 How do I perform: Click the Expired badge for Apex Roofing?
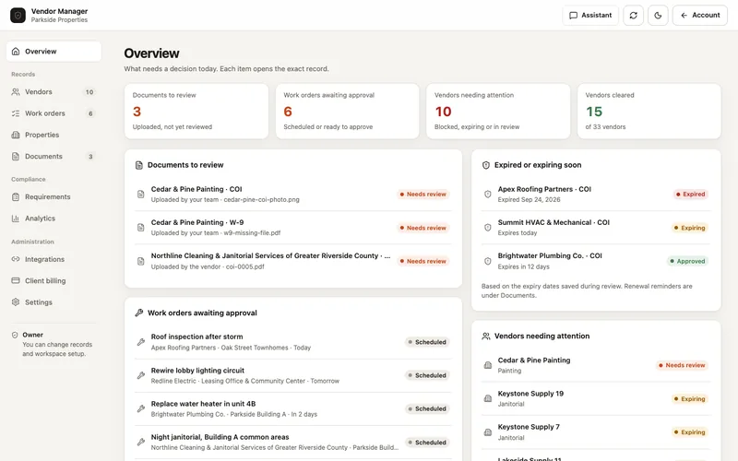pos(690,194)
